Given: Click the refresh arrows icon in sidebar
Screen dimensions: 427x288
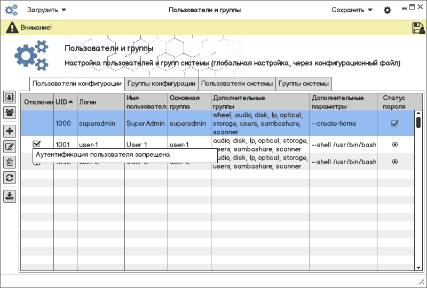Looking at the screenshot, I should tap(10, 178).
